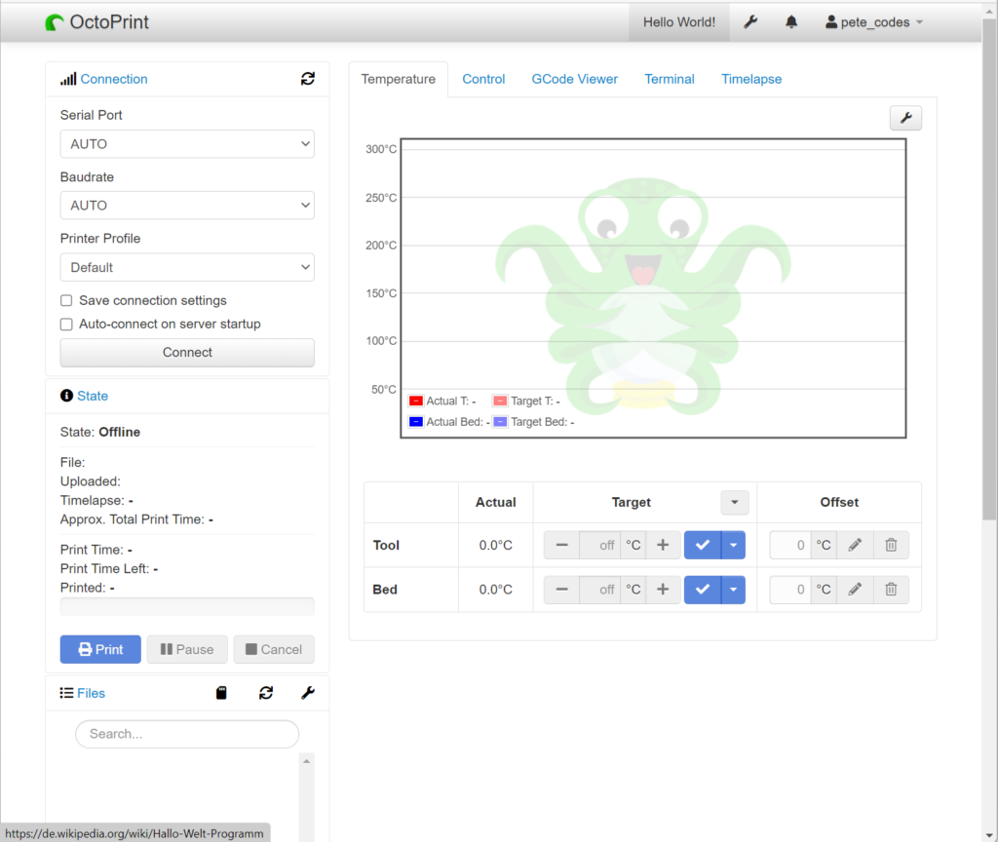
Task: Open settings via the navbar wrench icon
Action: click(x=750, y=22)
